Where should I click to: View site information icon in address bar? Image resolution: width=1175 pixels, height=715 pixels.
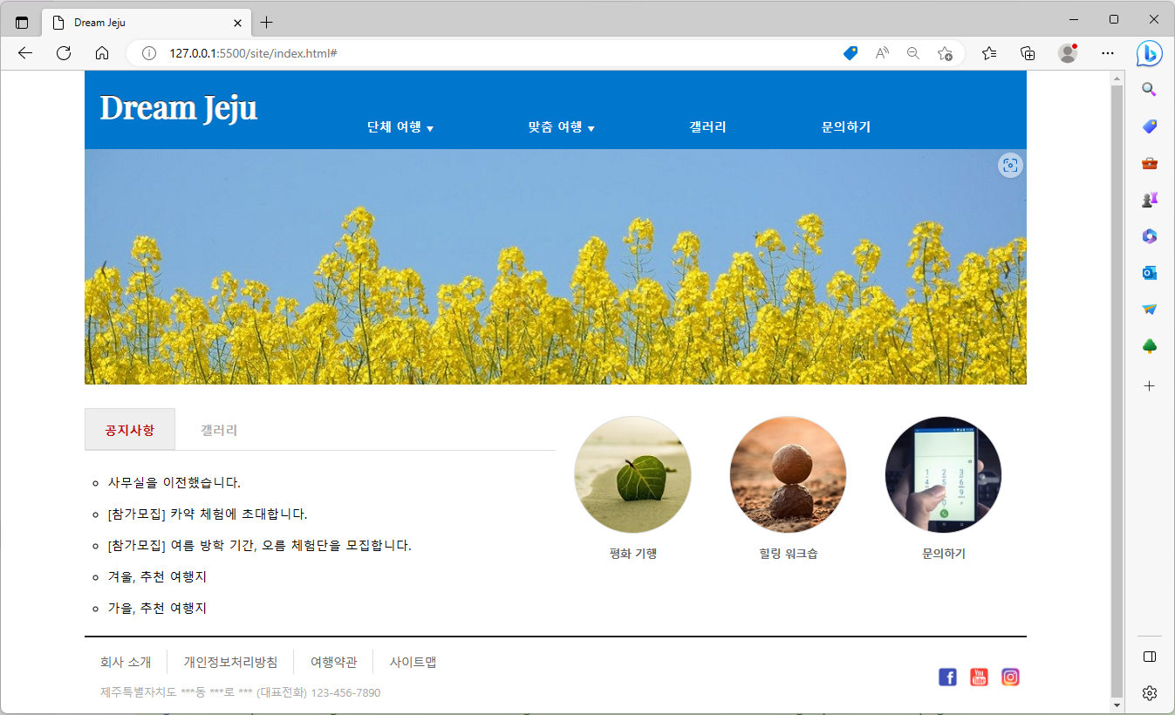[x=148, y=53]
